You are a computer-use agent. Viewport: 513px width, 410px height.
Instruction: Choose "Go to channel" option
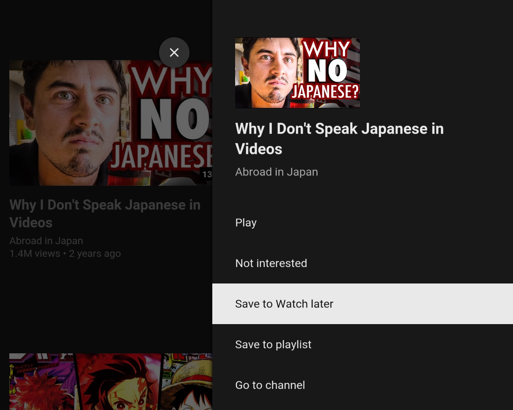pos(270,385)
